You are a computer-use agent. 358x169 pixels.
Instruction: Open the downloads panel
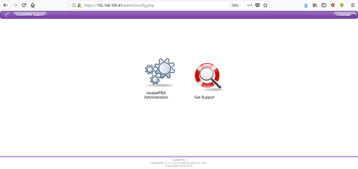tap(306, 5)
